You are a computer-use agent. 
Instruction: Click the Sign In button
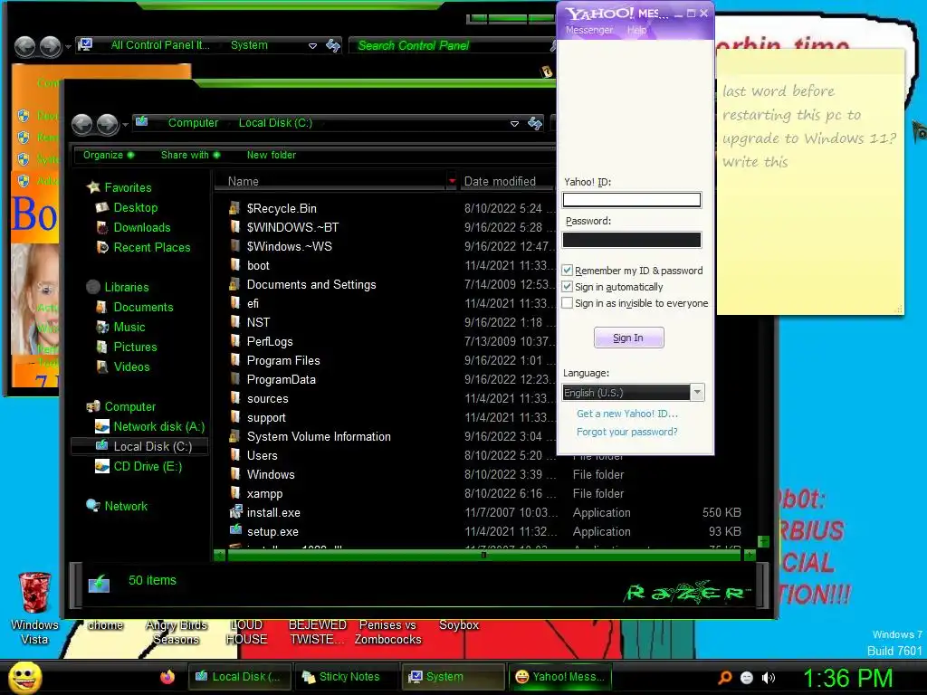click(x=628, y=338)
